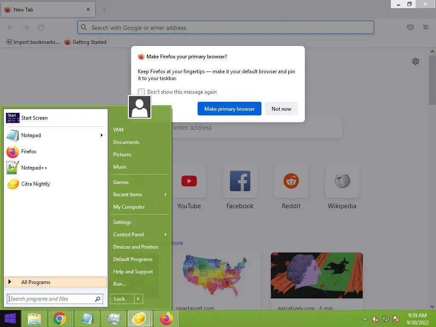The image size is (436, 327).
Task: Click the network tray icon
Action: click(386, 319)
